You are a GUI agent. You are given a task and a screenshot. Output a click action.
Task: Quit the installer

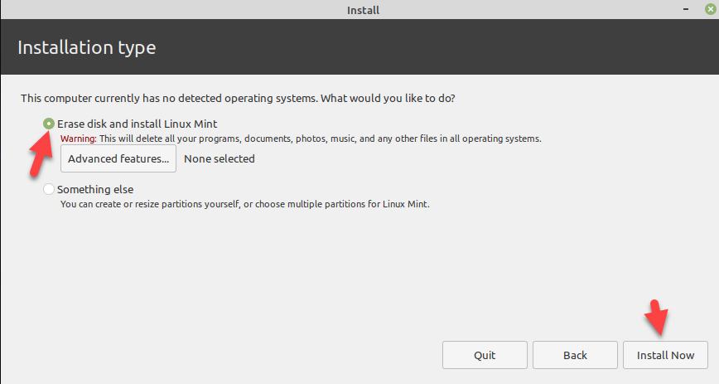(x=485, y=355)
